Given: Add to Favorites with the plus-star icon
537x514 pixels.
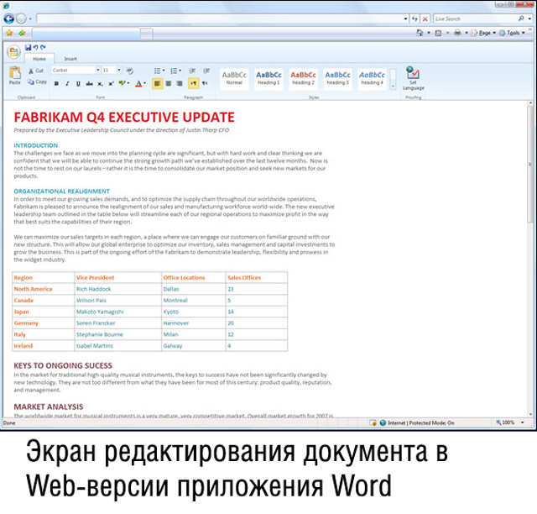Looking at the screenshot, I should pos(22,33).
